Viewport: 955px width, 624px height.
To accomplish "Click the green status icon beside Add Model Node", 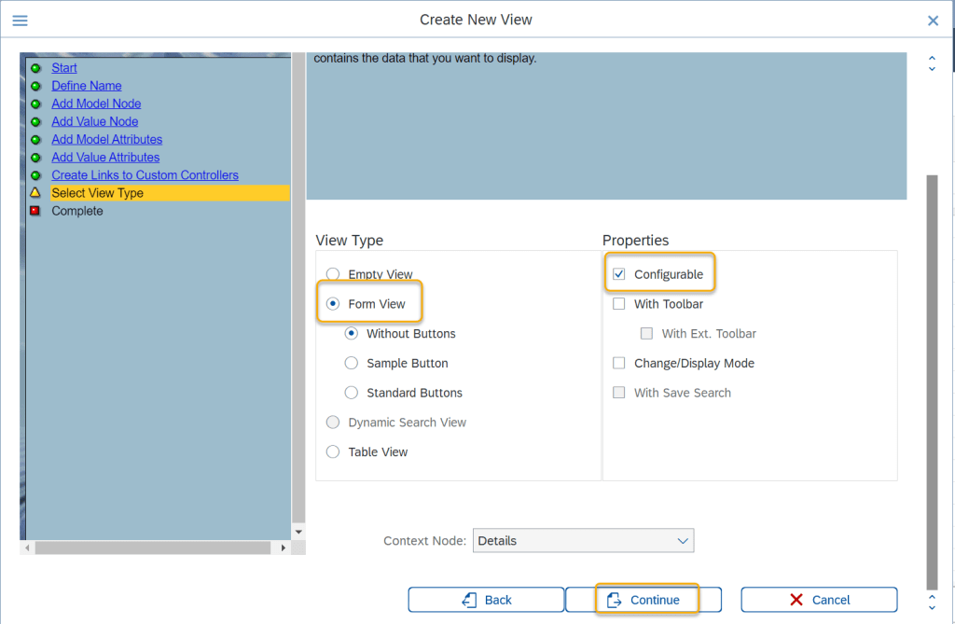I will pyautogui.click(x=35, y=104).
